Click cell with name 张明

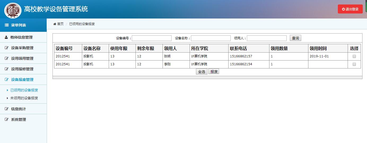click(x=167, y=56)
